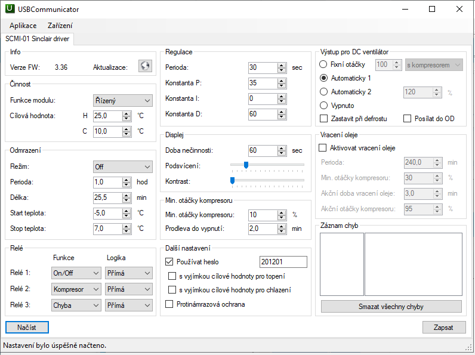Open the Zařízení menu

pos(60,26)
